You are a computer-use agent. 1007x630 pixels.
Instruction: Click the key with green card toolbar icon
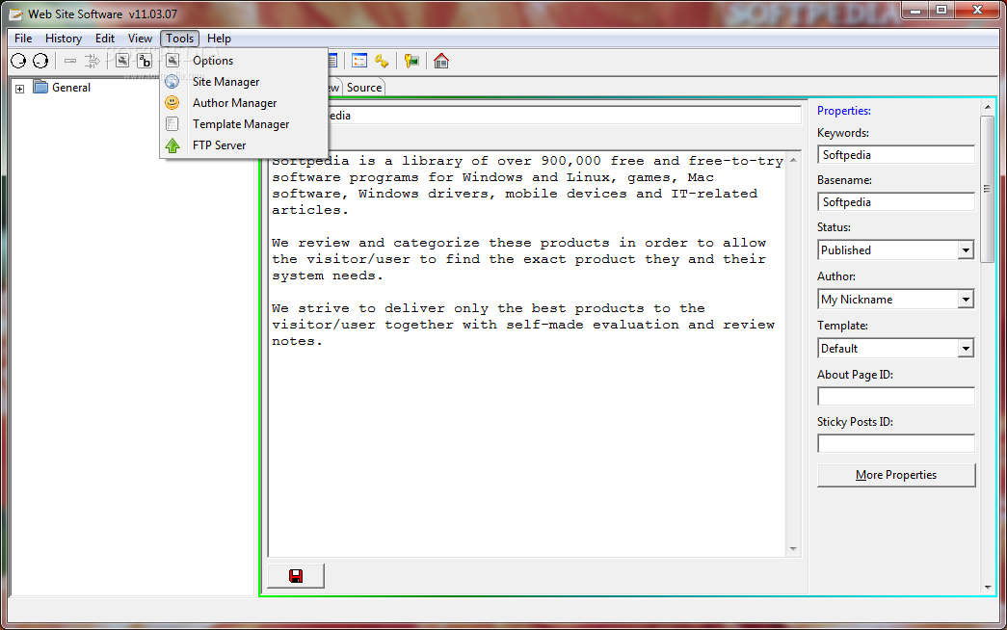pos(411,61)
